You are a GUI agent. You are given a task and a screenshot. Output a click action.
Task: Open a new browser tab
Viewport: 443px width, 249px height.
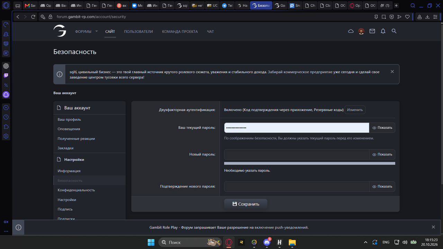point(396,6)
